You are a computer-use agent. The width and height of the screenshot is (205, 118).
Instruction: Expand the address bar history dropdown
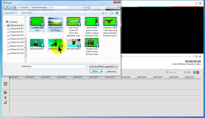point(83,7)
